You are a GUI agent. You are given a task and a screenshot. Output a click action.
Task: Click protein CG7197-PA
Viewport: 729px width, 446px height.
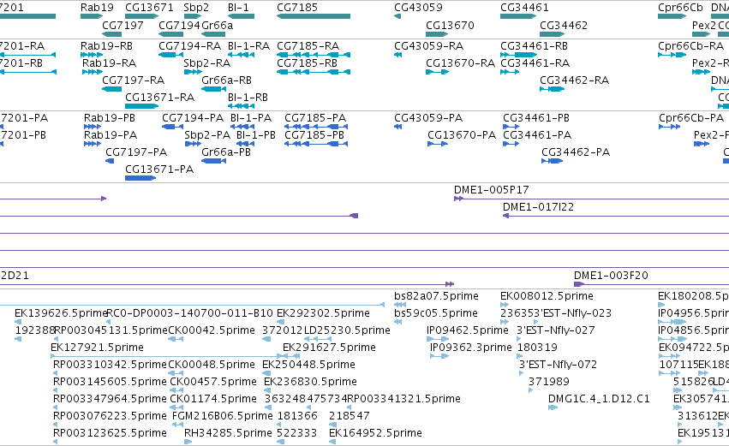coord(136,152)
